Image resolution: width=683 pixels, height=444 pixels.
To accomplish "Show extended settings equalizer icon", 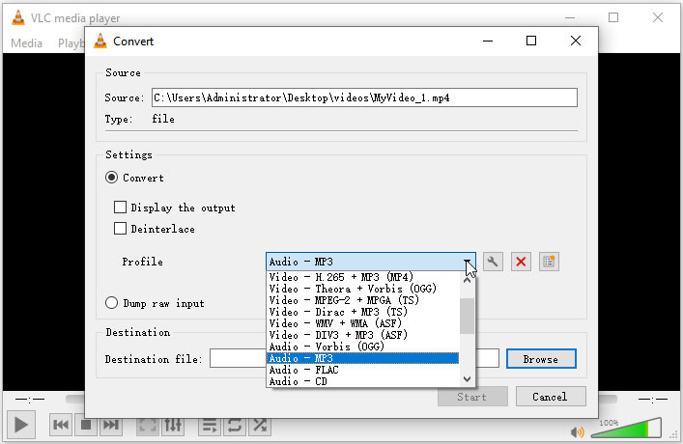I will pos(173,426).
